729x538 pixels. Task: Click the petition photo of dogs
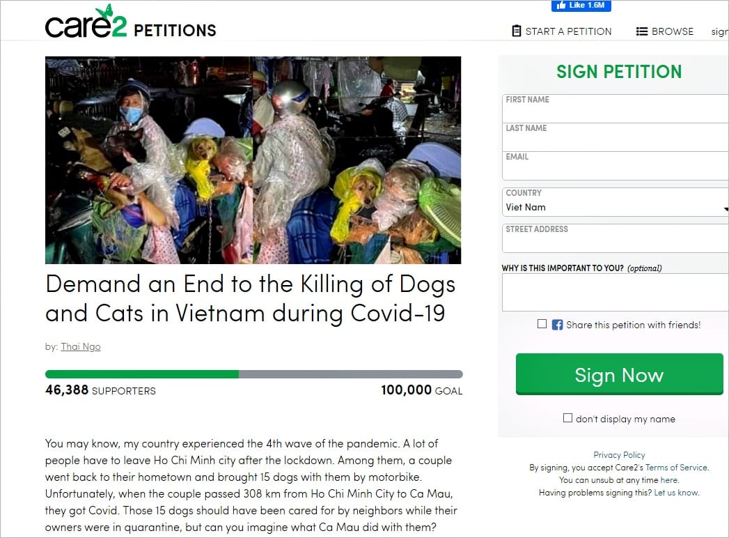point(253,160)
